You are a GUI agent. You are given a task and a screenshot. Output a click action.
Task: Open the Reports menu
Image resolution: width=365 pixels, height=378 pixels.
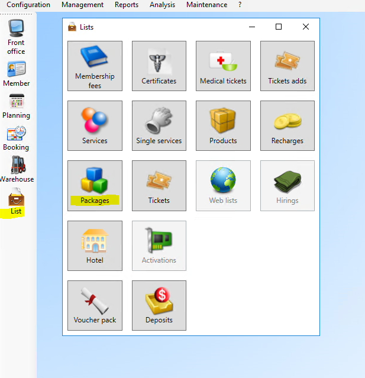[x=127, y=5]
